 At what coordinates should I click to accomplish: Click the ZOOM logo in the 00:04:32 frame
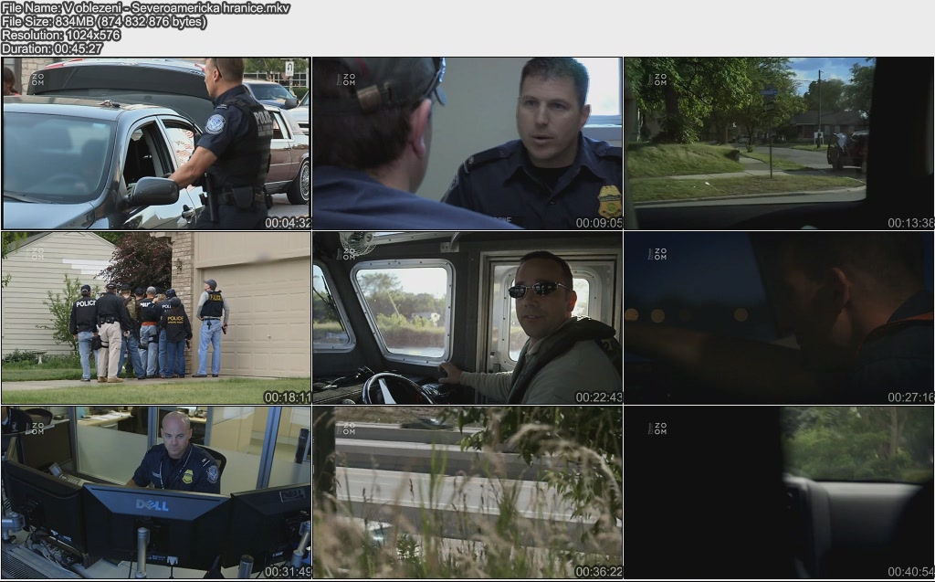37,79
